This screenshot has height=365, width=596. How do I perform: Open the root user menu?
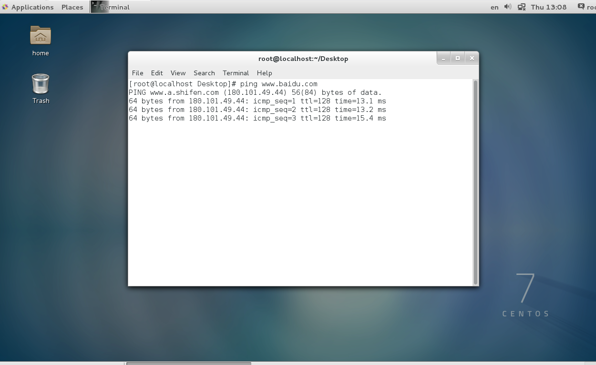593,7
